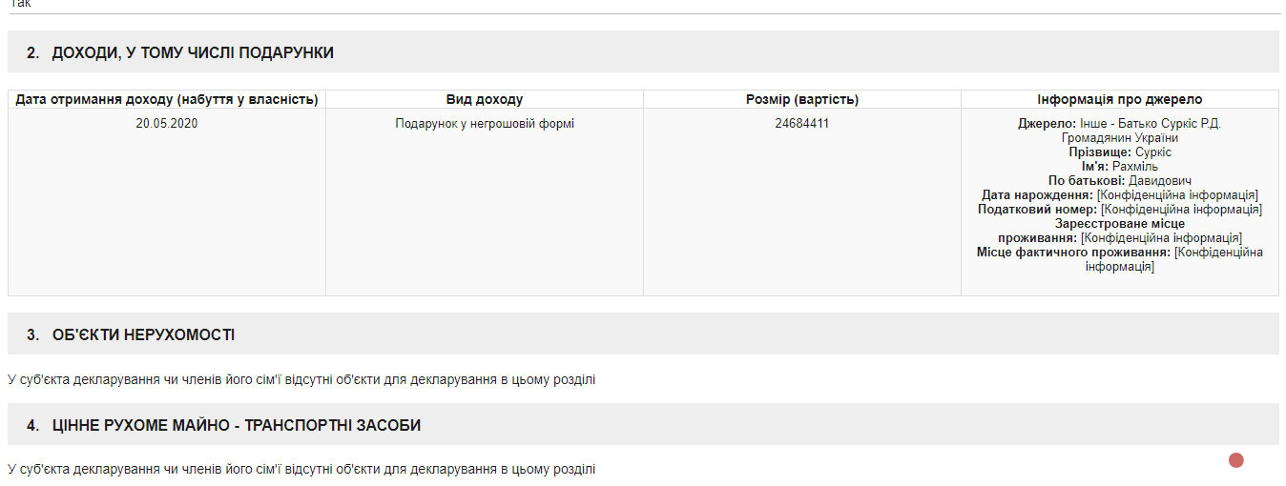1286x486 pixels.
Task: Select the "Подарунок у негрошовій формі" cell
Action: click(x=485, y=123)
